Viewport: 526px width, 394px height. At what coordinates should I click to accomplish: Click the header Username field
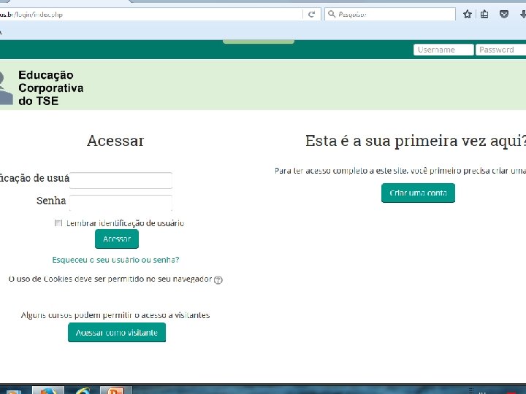[x=443, y=50]
